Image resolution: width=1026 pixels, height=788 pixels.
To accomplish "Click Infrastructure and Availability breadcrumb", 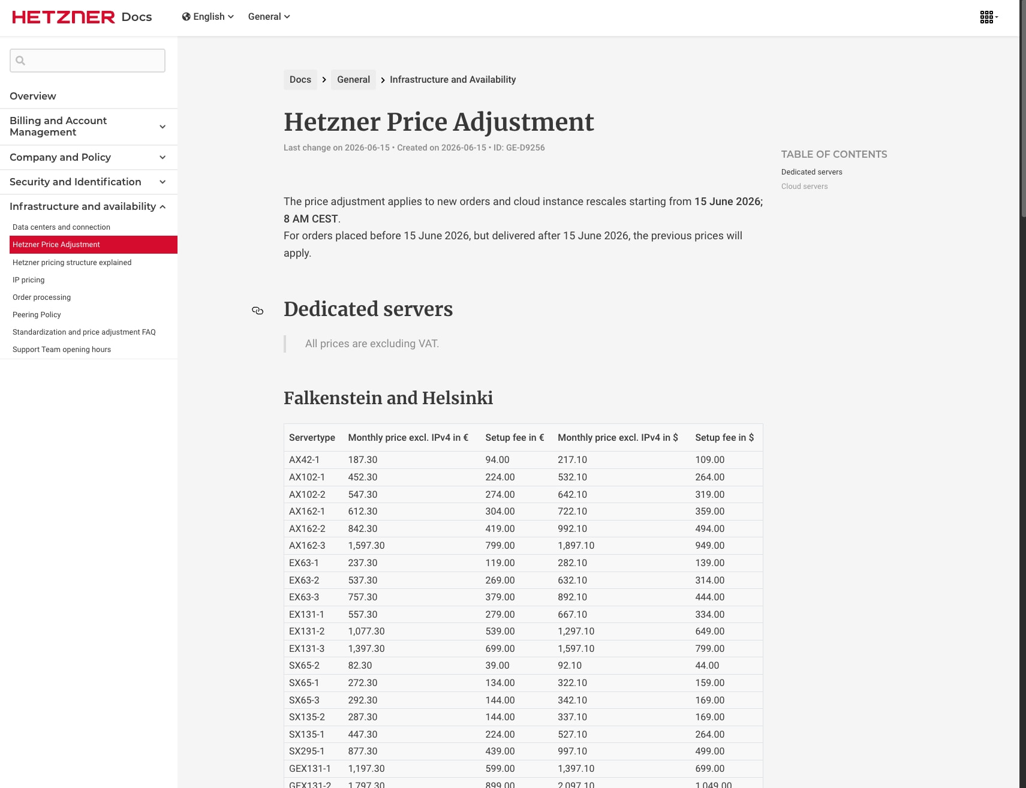I will tap(453, 80).
